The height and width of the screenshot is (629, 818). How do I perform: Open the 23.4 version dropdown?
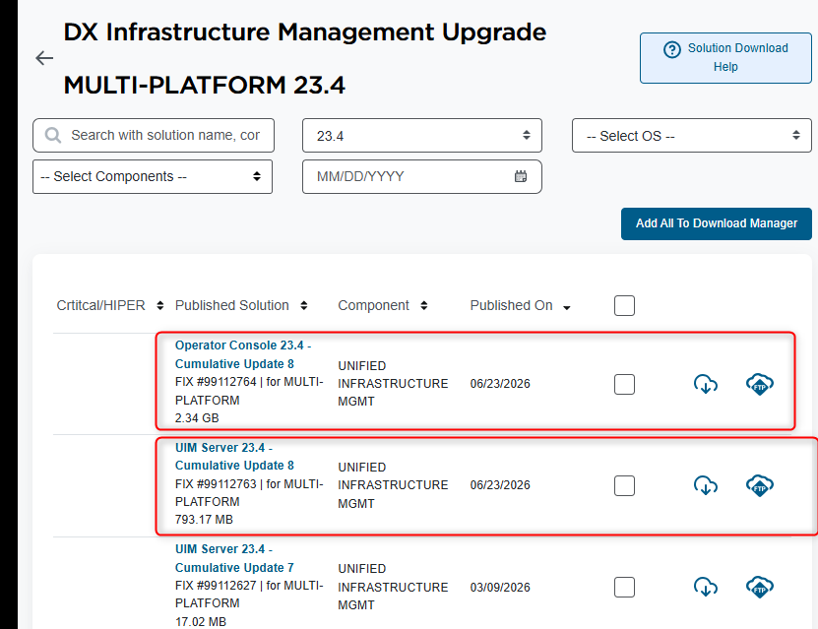[422, 136]
